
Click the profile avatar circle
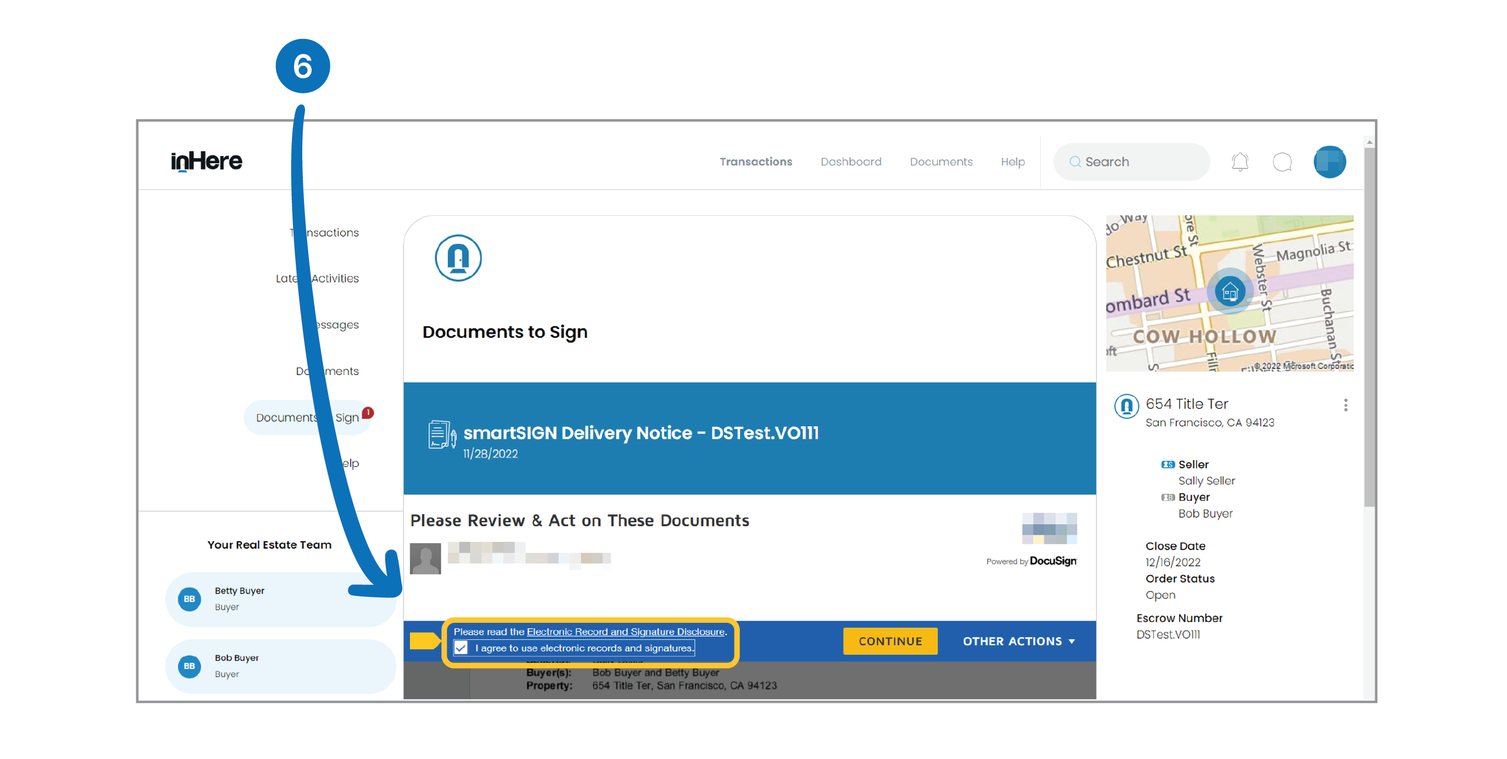[1329, 162]
